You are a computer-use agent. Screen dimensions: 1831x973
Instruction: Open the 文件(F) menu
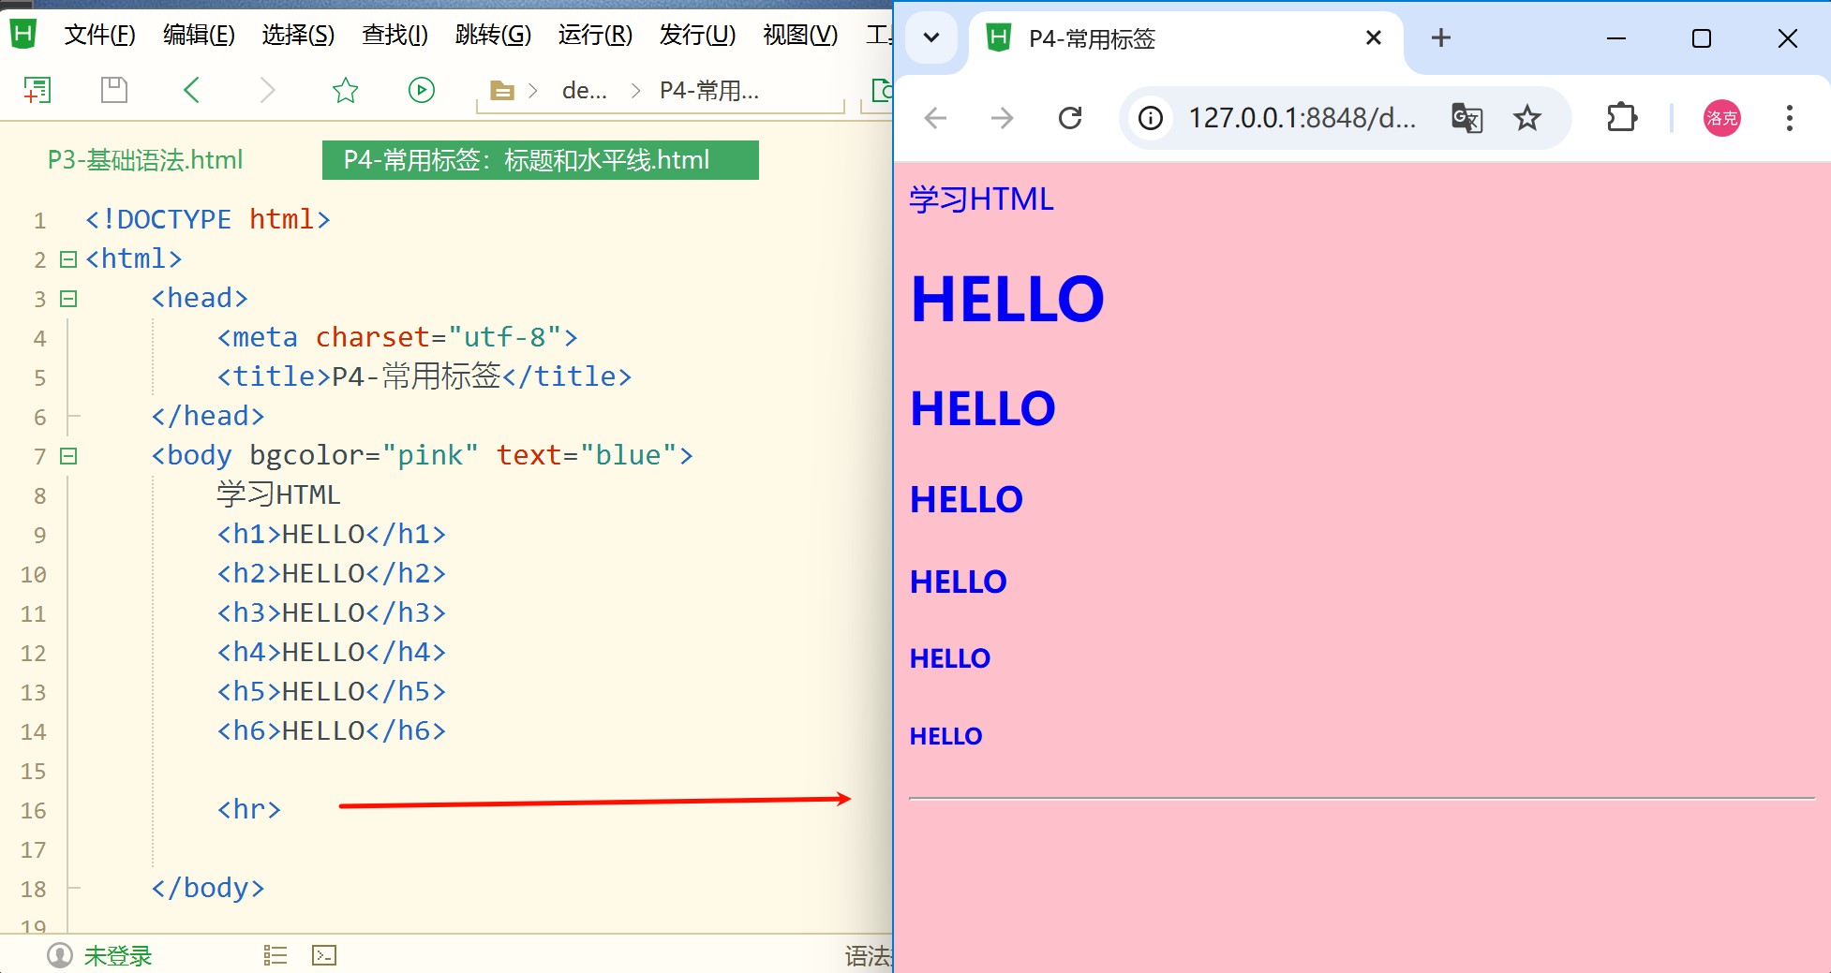[100, 36]
